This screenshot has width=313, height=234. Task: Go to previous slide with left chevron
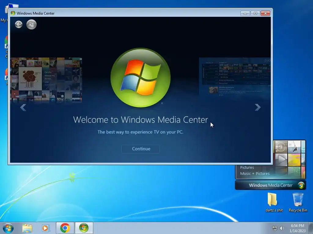(23, 108)
